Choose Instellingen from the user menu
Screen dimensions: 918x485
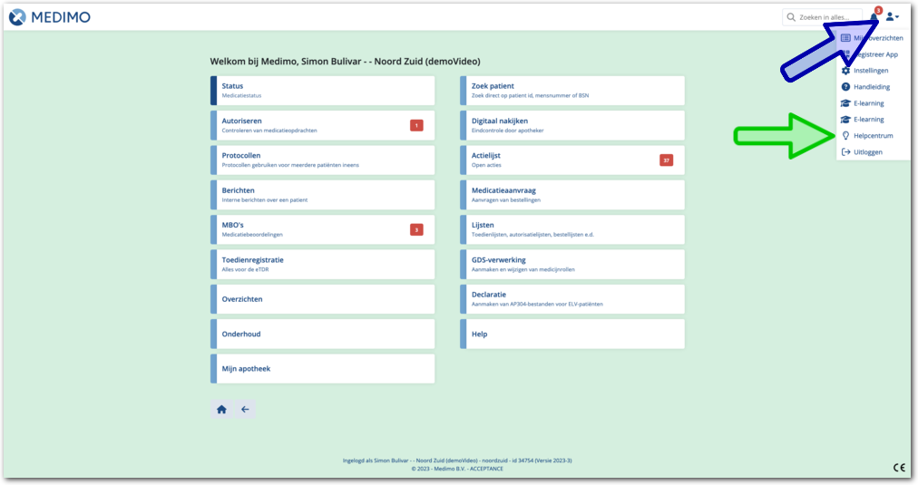coord(871,71)
